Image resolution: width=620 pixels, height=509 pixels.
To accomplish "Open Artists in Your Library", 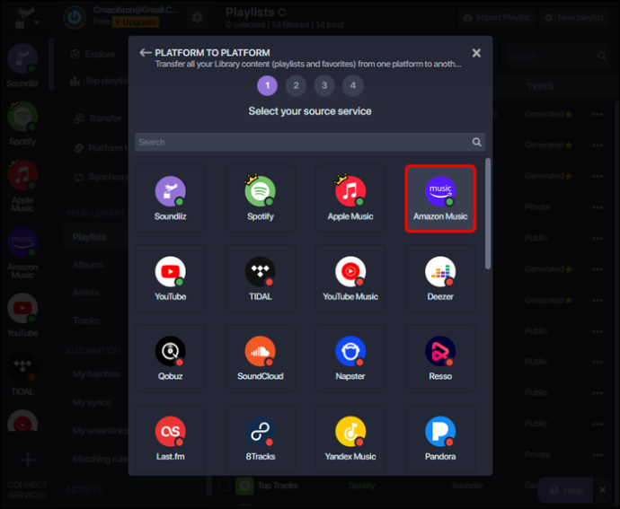I will point(85,293).
